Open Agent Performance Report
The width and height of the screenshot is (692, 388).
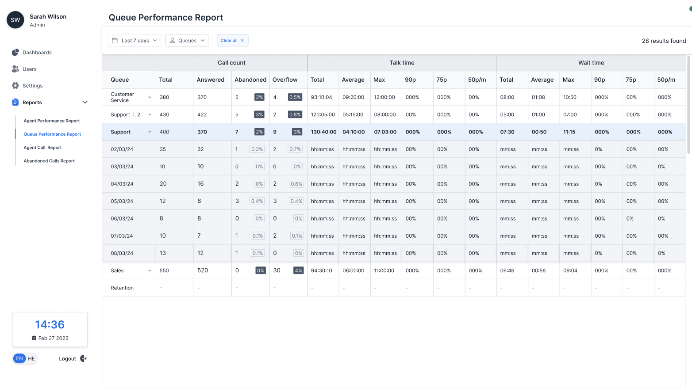52,121
